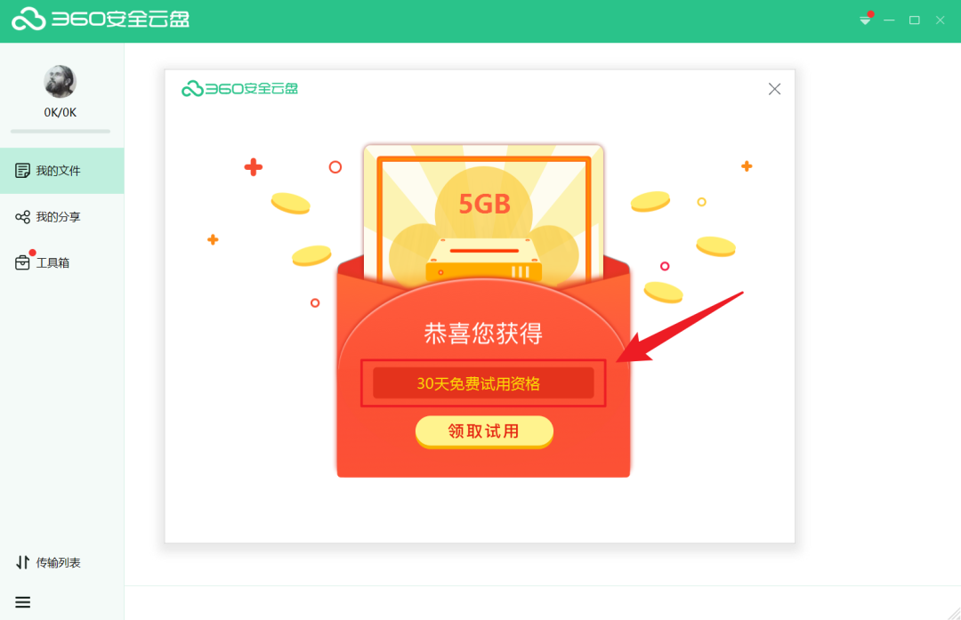Click the 0K/0K storage text

(x=61, y=113)
